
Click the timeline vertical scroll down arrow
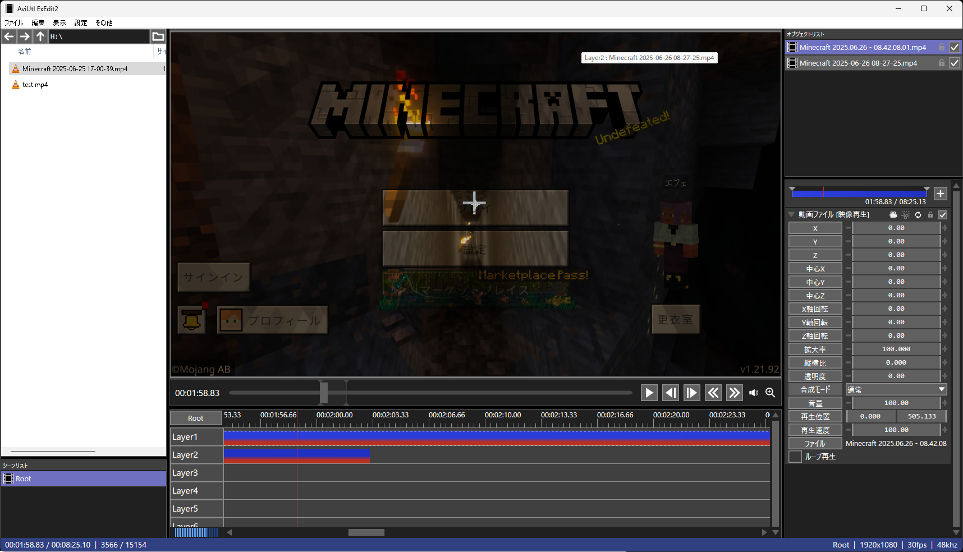(776, 532)
